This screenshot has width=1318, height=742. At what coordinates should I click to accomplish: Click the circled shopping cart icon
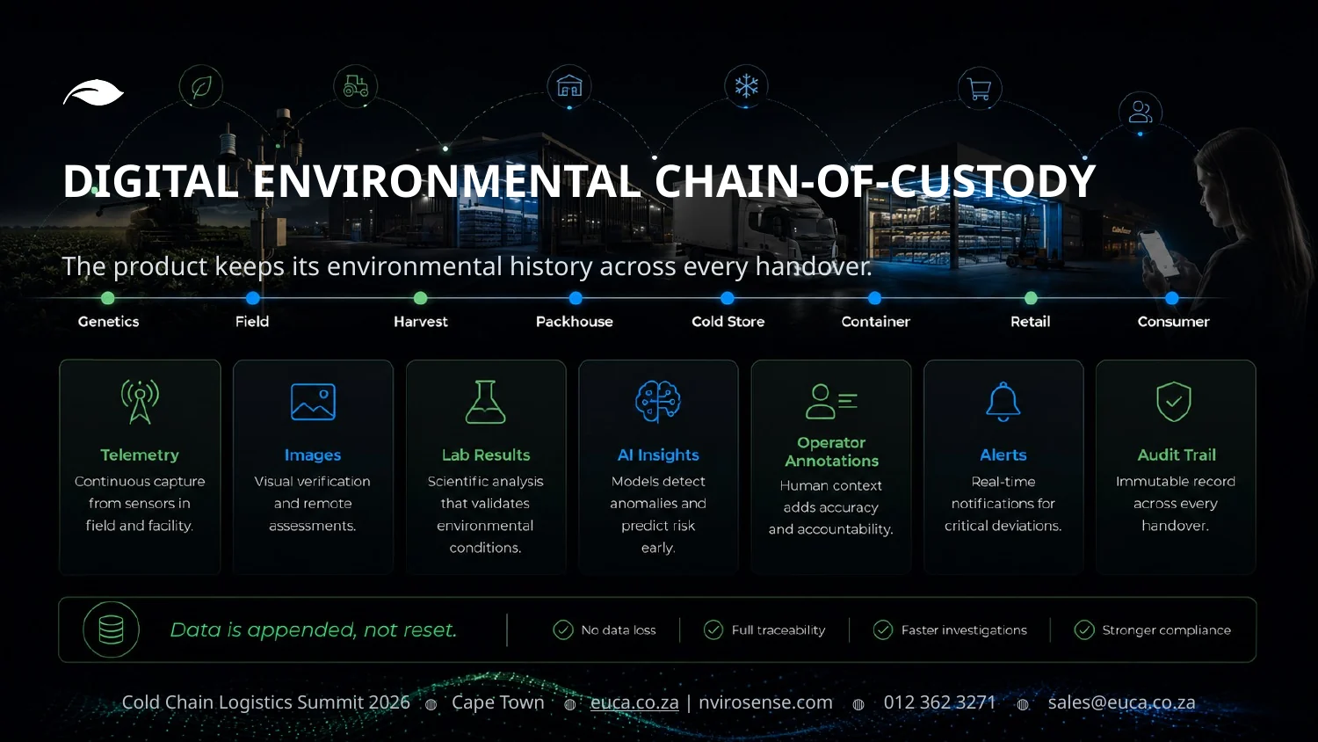point(980,88)
